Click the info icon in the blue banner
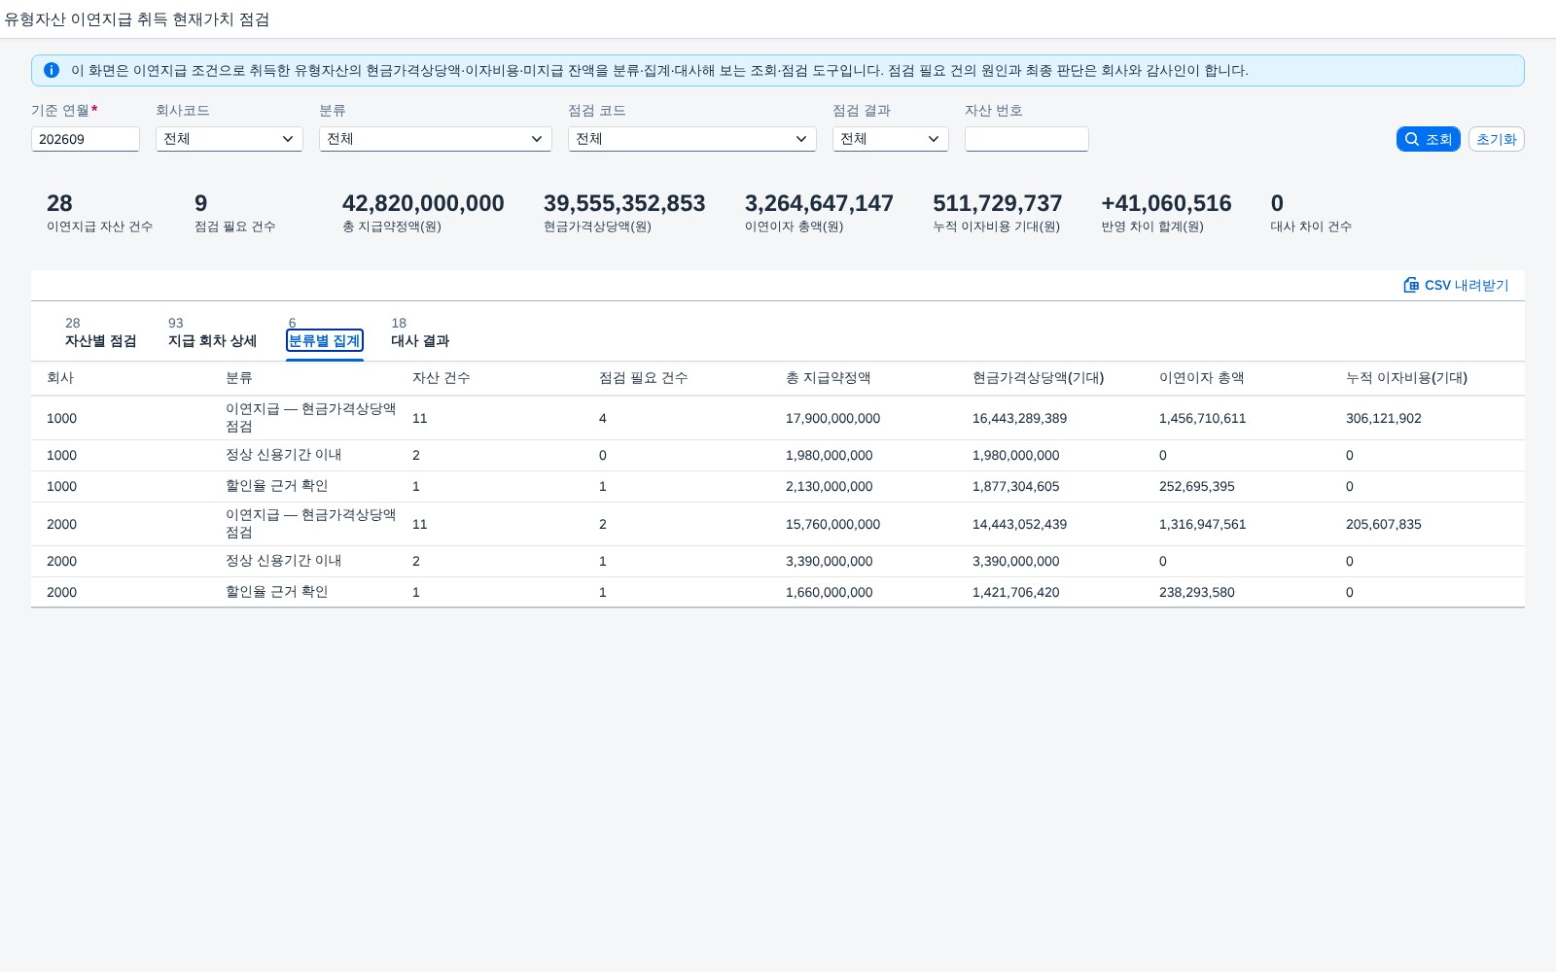 (52, 70)
